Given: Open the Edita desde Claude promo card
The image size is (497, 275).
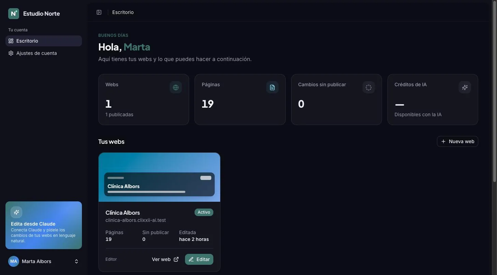Looking at the screenshot, I should click(44, 225).
